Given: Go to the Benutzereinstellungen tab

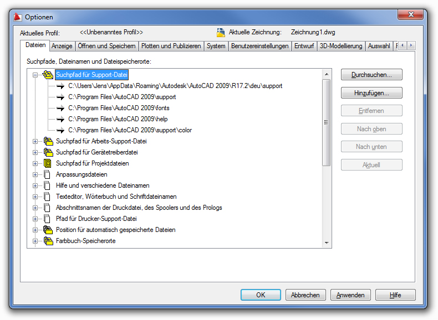Looking at the screenshot, I should pos(259,47).
